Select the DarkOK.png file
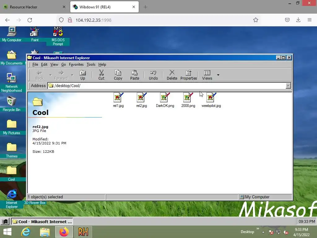The height and width of the screenshot is (238, 317). click(165, 100)
